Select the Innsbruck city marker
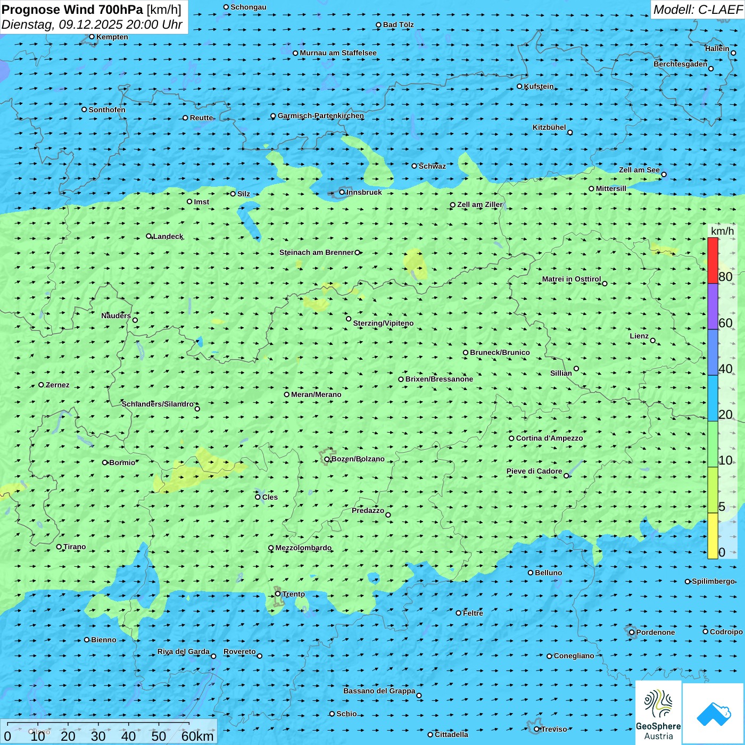 pos(342,192)
